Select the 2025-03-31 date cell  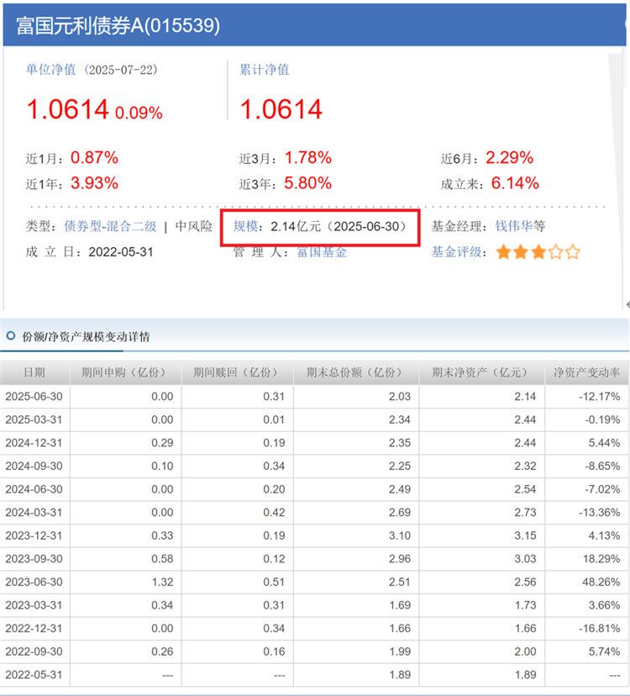34,419
